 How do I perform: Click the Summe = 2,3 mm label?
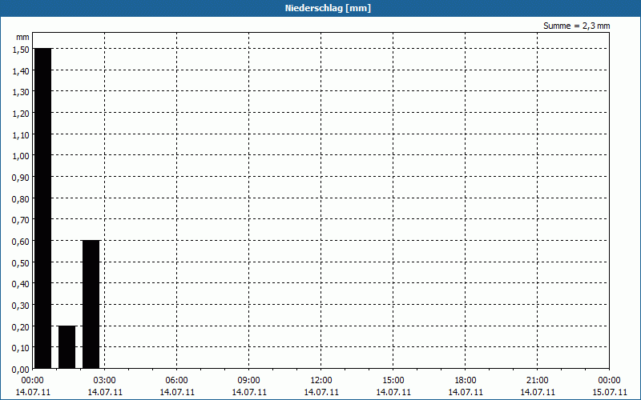click(576, 26)
